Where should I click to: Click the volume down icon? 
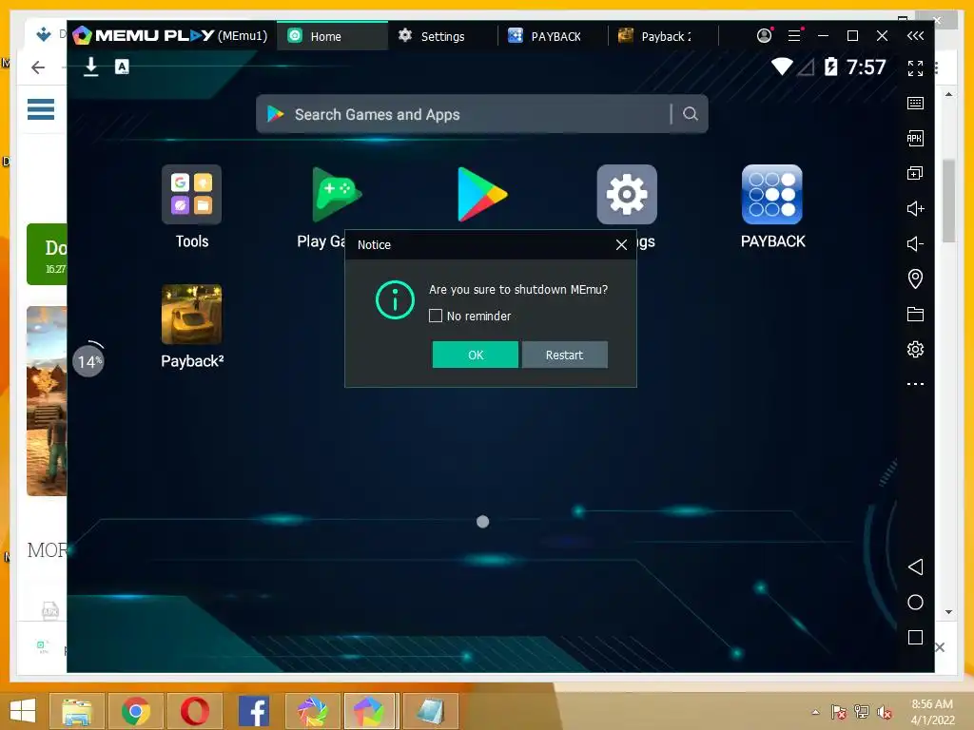pos(915,243)
